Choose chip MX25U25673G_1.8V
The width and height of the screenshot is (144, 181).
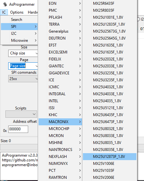pos(110,31)
